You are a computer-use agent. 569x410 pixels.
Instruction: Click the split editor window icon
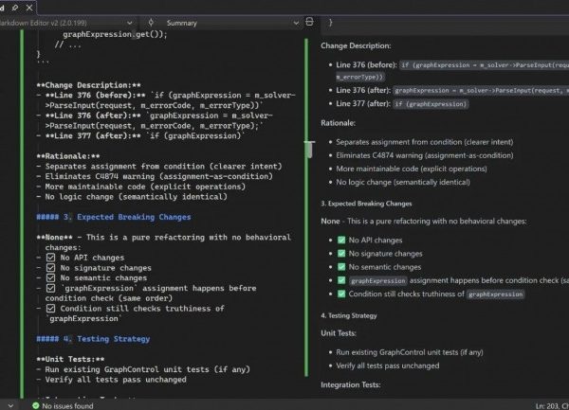click(x=309, y=22)
